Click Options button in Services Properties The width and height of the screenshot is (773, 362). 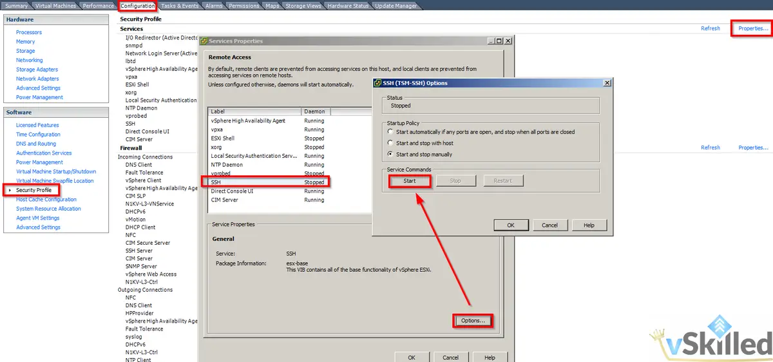pyautogui.click(x=473, y=321)
